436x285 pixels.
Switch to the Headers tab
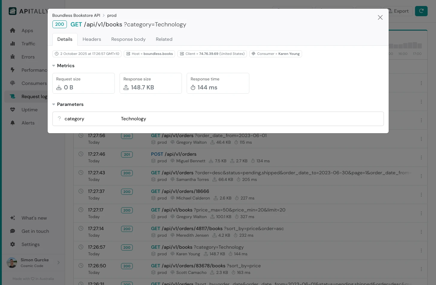(92, 39)
